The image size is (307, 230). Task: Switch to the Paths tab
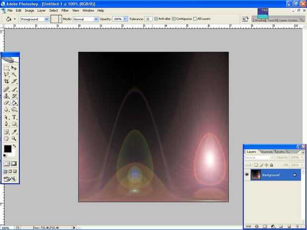[281, 152]
